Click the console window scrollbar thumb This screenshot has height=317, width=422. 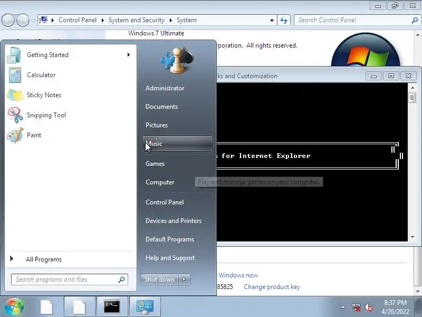pyautogui.click(x=413, y=98)
